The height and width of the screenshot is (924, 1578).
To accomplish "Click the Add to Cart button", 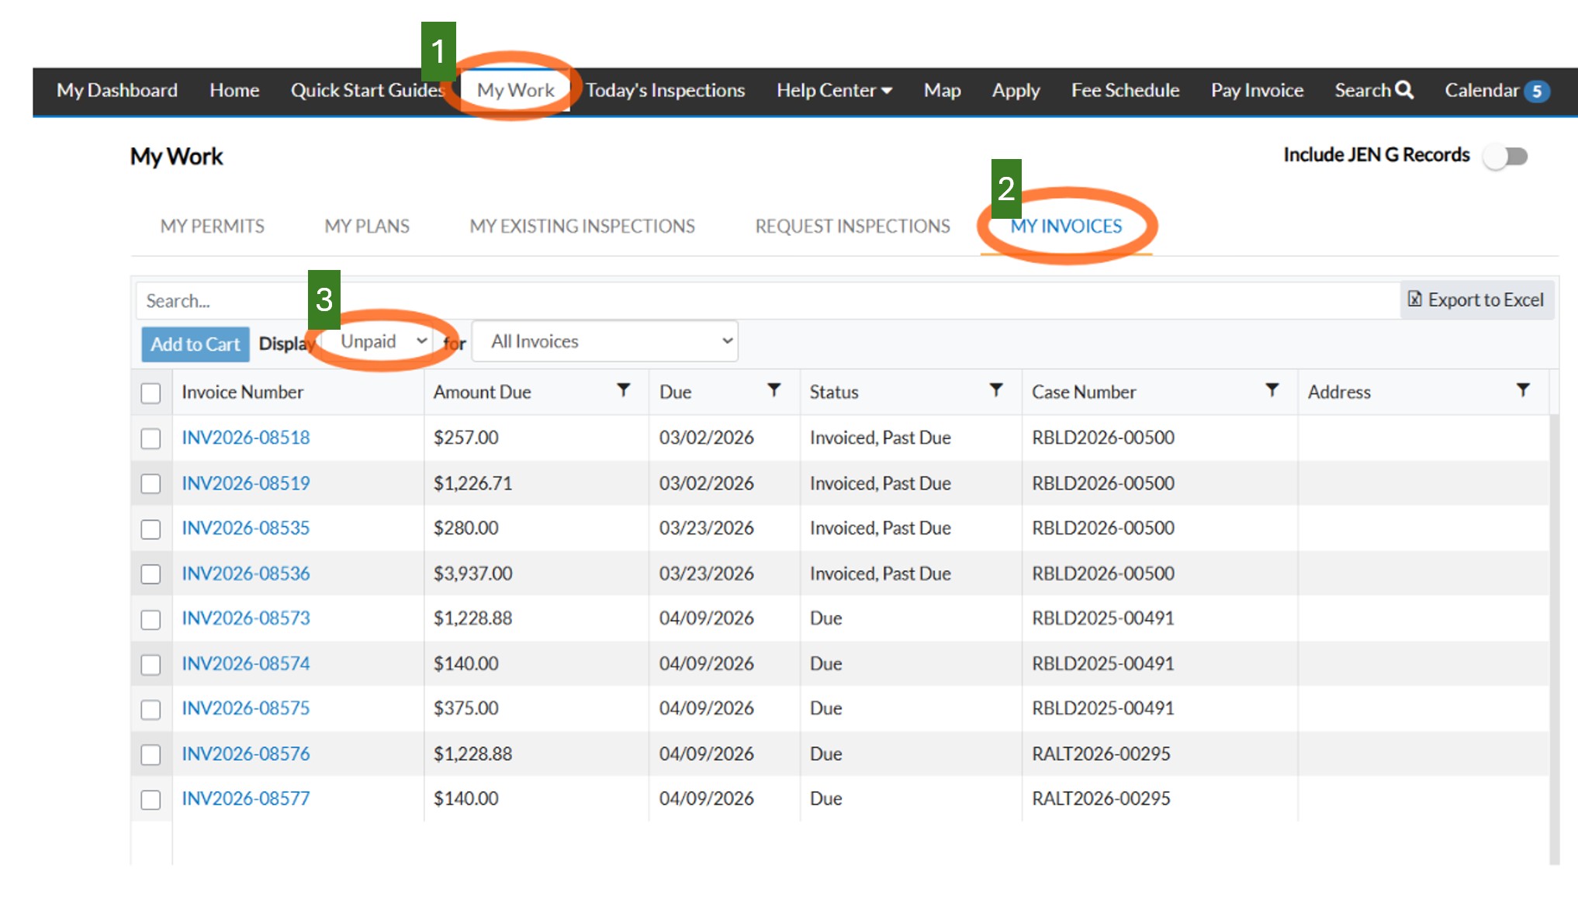I will [195, 344].
